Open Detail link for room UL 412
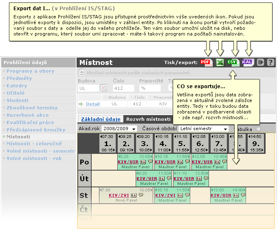This screenshot has width=277, height=231. point(93,104)
